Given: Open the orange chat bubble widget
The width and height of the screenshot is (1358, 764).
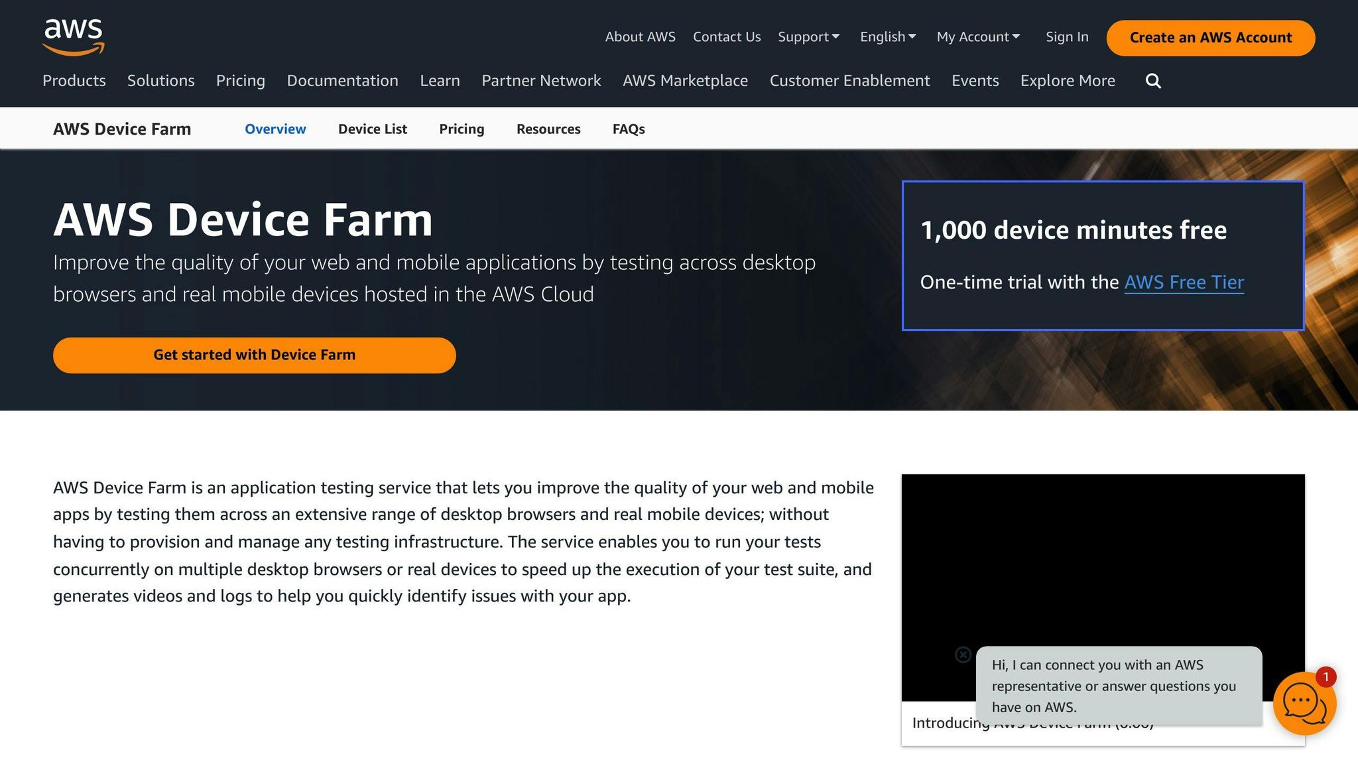Looking at the screenshot, I should click(1304, 703).
